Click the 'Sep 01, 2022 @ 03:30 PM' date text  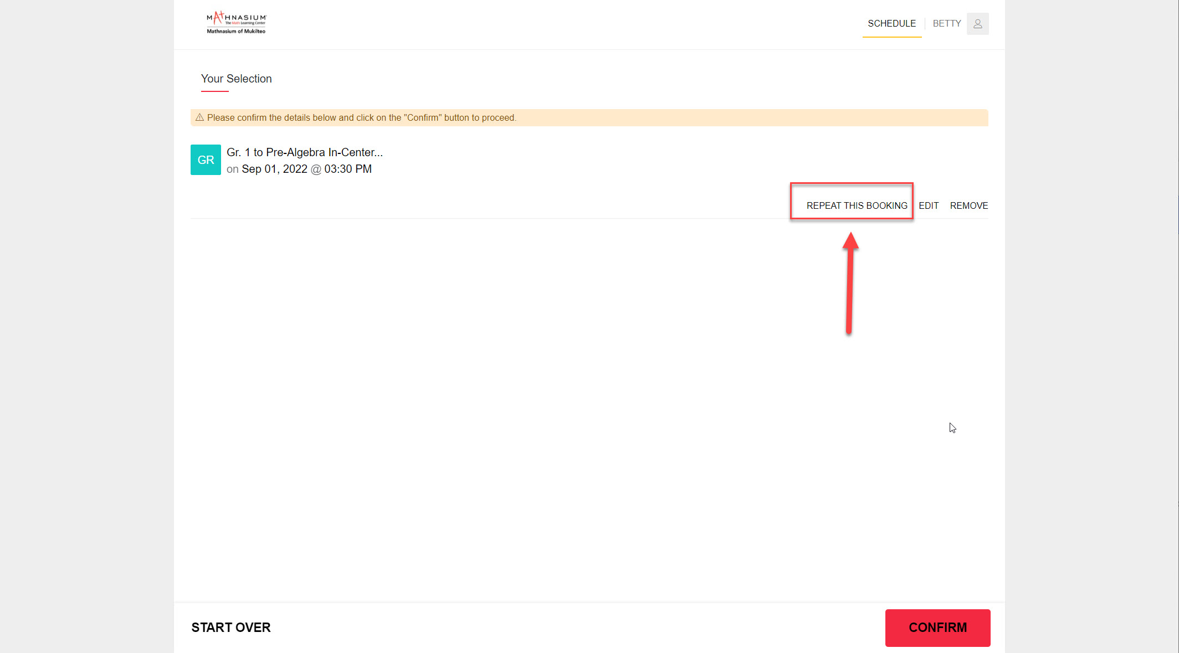[306, 169]
